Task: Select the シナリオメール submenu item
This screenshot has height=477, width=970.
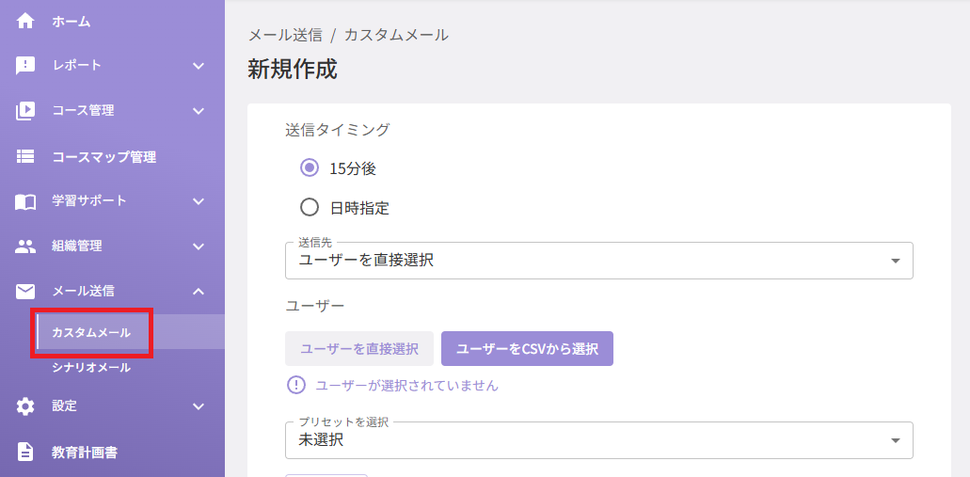Action: pyautogui.click(x=91, y=368)
